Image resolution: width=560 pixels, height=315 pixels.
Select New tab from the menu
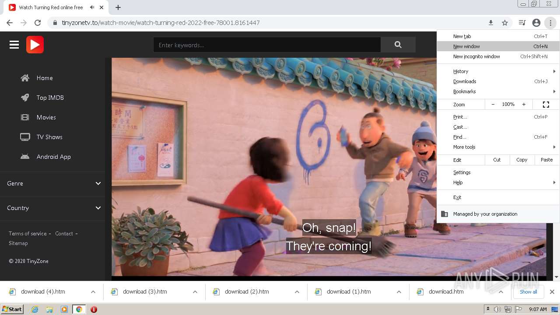tap(498, 36)
